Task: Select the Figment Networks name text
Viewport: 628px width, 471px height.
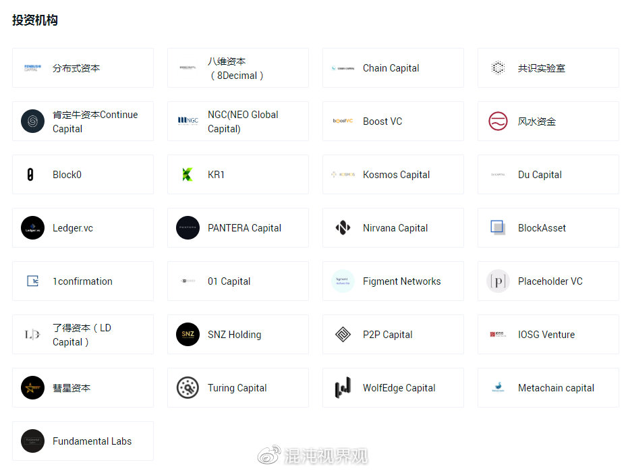Action: click(402, 281)
